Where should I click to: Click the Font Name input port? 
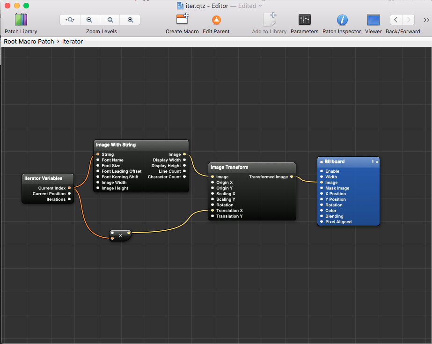[98, 160]
